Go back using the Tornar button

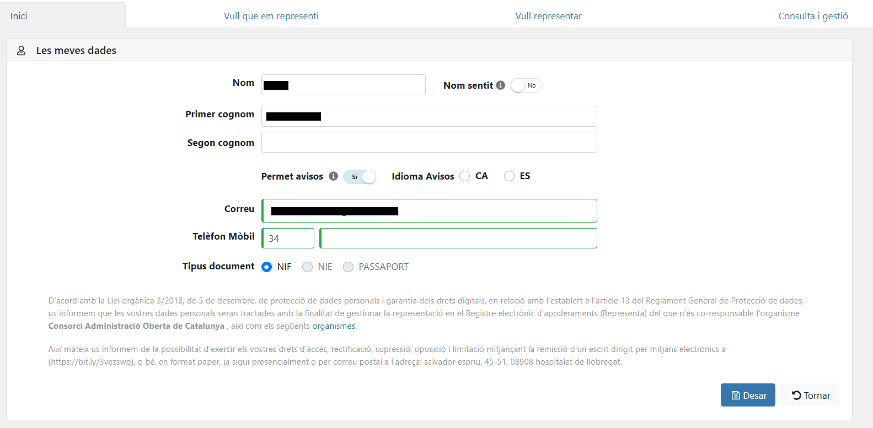[810, 395]
